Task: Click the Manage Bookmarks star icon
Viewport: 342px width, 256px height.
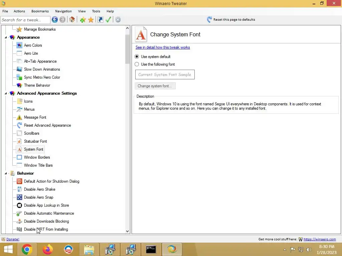Action: 19,29
